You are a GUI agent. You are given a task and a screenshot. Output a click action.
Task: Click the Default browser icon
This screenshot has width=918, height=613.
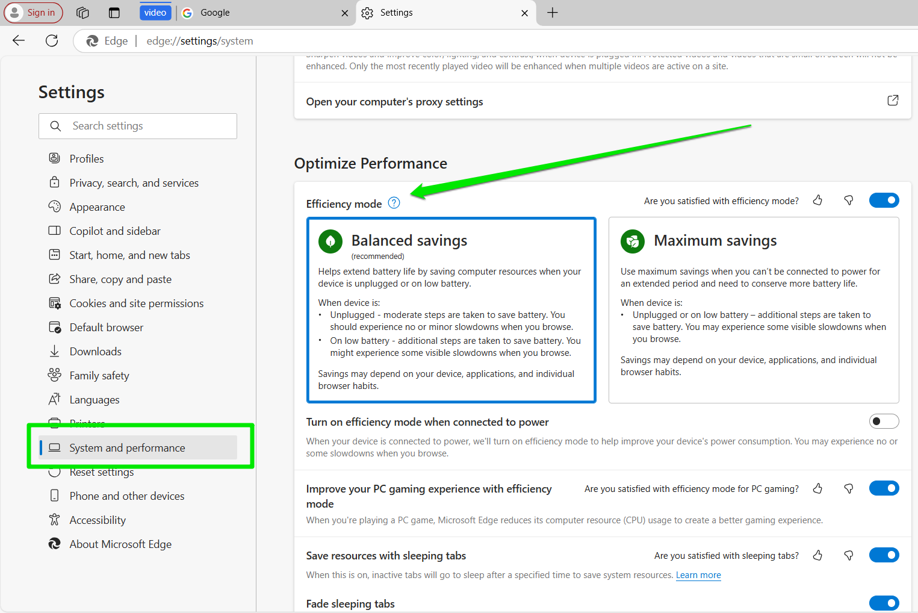pos(54,327)
